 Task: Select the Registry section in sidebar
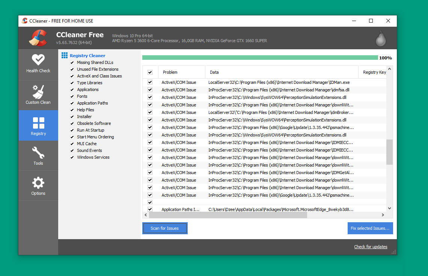click(38, 126)
